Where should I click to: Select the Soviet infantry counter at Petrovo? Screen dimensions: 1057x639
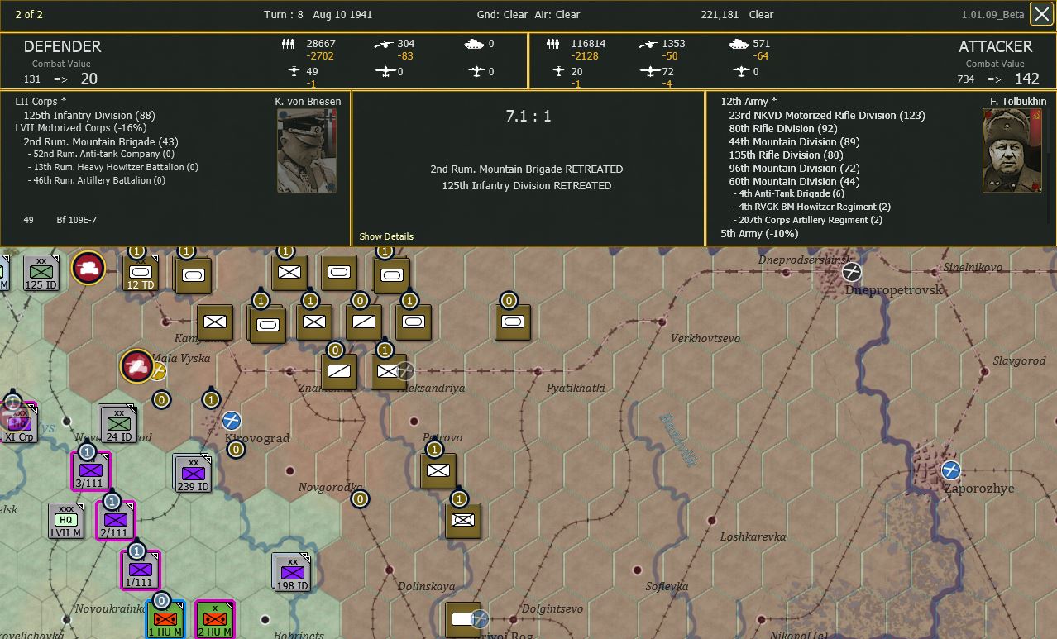[x=438, y=470]
